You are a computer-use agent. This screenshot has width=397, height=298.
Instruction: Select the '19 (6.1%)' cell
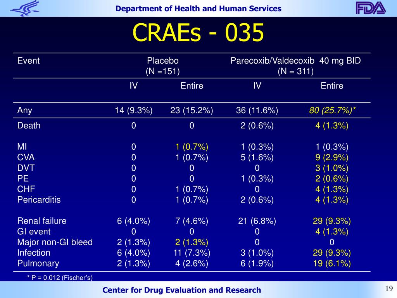[x=332, y=263]
